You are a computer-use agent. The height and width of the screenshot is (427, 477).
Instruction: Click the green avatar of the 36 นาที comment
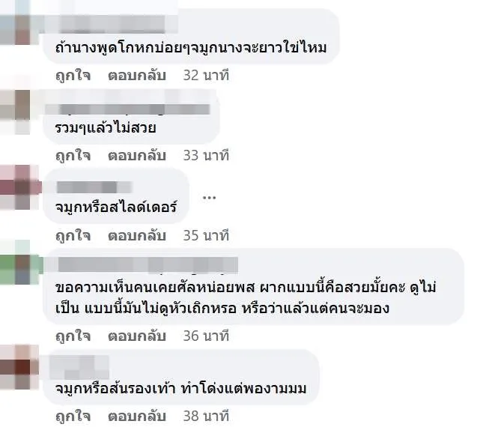(20, 262)
